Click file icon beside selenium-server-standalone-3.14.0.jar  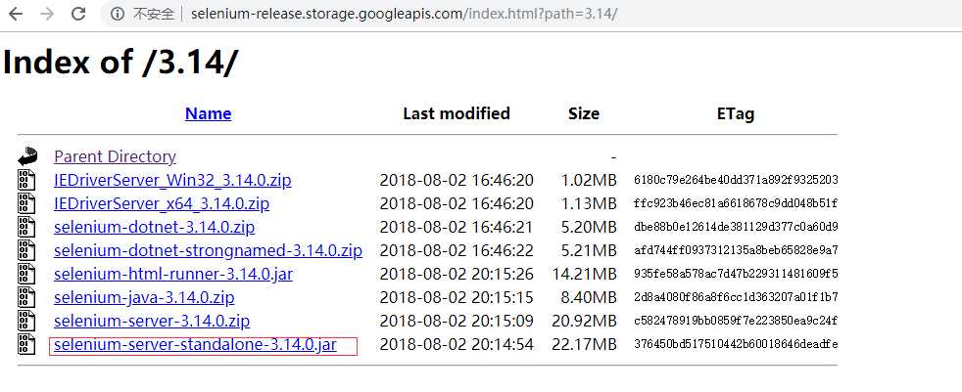(x=26, y=344)
